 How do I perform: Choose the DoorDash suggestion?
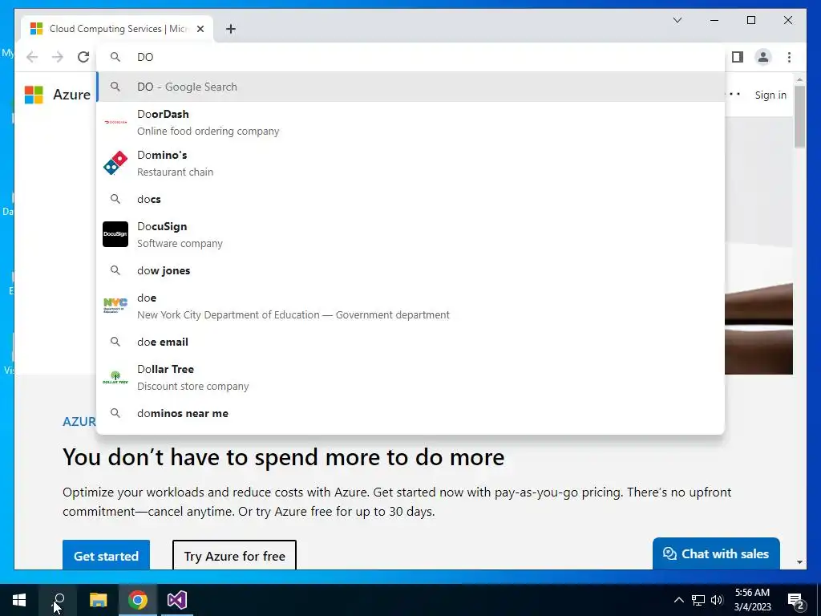click(x=410, y=123)
